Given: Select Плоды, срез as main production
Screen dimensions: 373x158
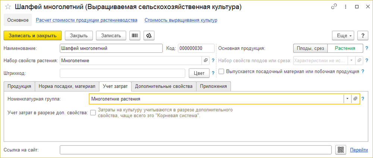Looking at the screenshot, I should [x=310, y=48].
